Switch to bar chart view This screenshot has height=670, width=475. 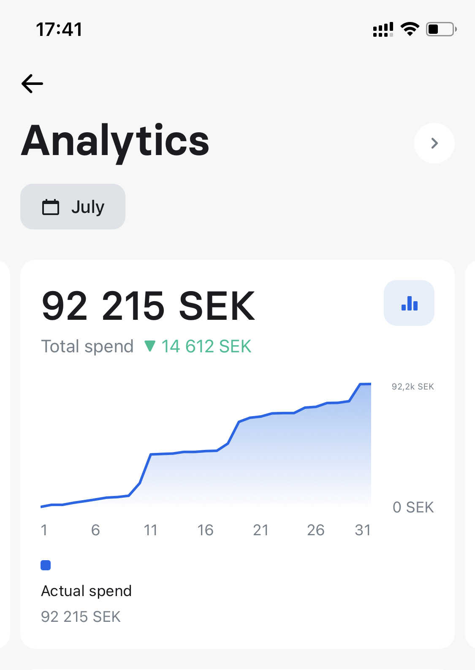coord(409,303)
